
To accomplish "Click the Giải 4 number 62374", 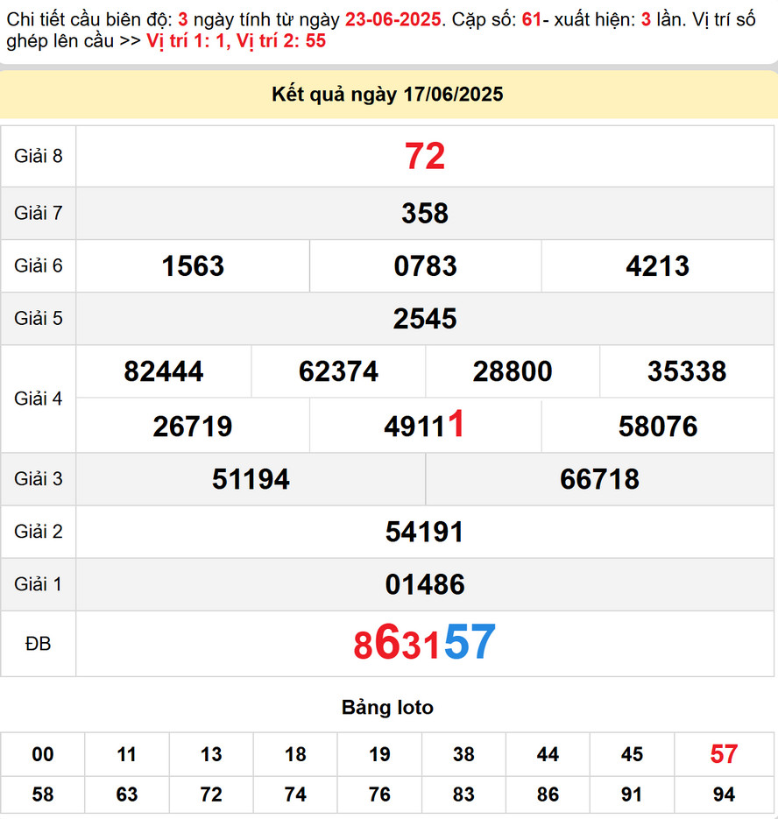I will click(338, 371).
